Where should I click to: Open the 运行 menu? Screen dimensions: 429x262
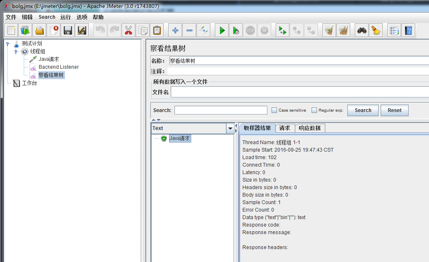coord(66,17)
